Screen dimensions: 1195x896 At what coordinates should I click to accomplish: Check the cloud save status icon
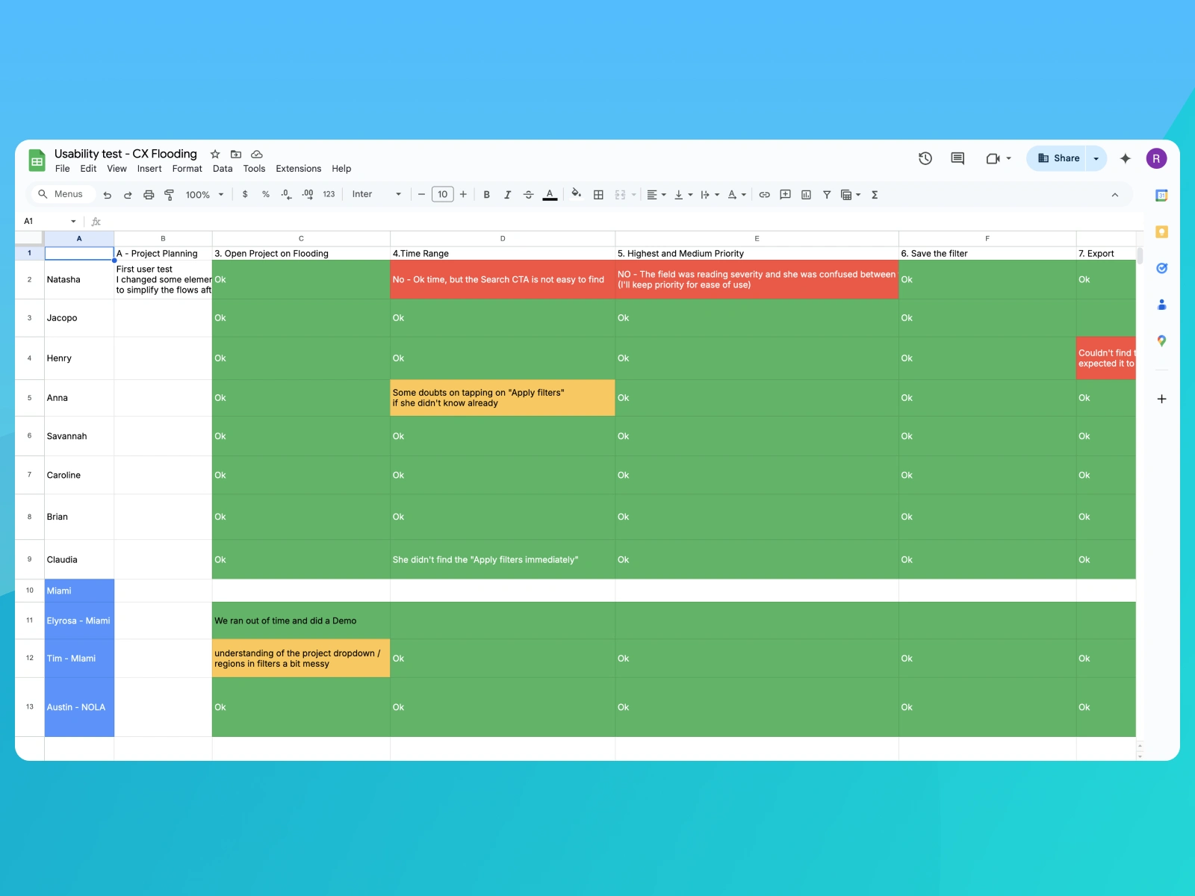click(x=257, y=154)
